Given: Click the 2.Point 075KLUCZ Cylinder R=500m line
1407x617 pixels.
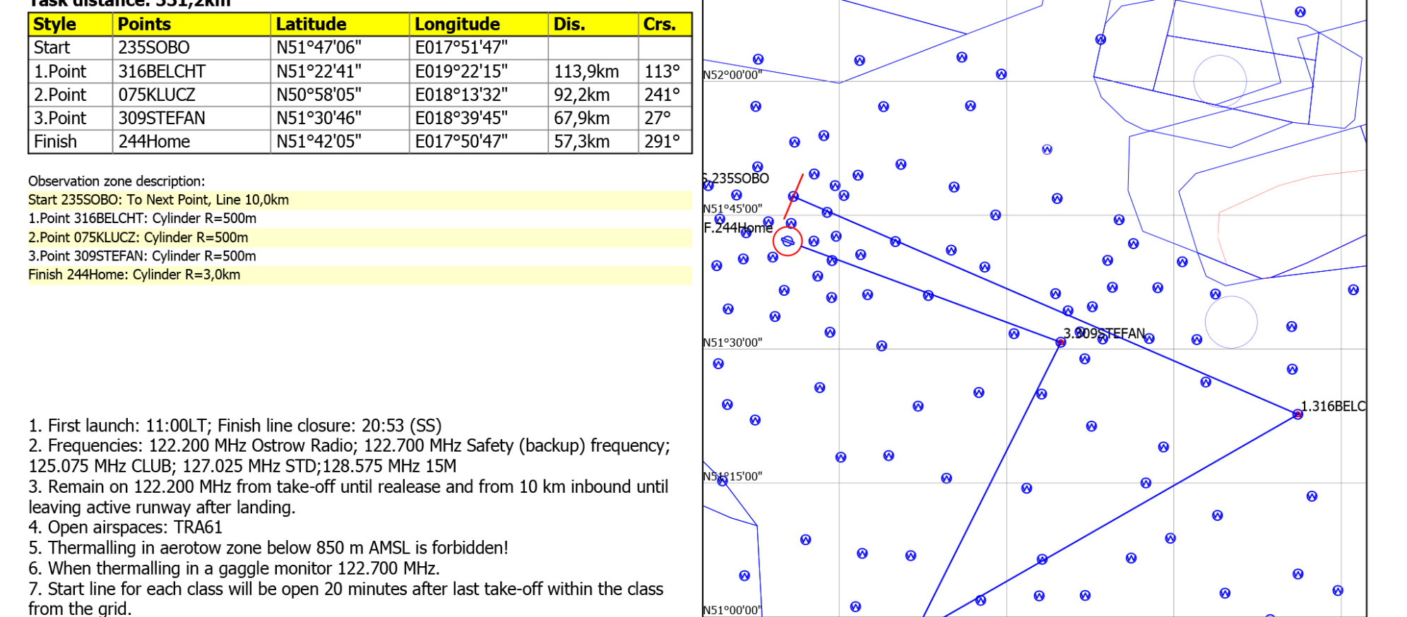Looking at the screenshot, I should coord(138,237).
